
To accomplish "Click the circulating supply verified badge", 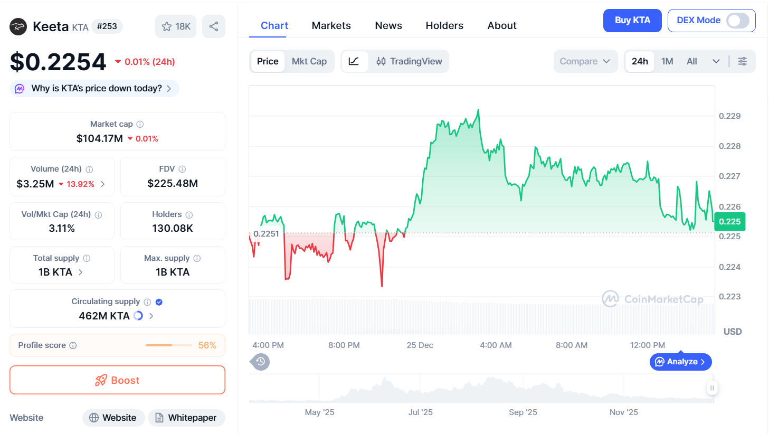I will pos(159,302).
